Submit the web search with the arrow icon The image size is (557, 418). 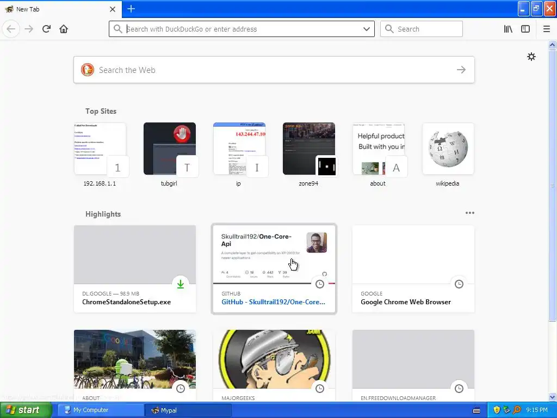(461, 70)
